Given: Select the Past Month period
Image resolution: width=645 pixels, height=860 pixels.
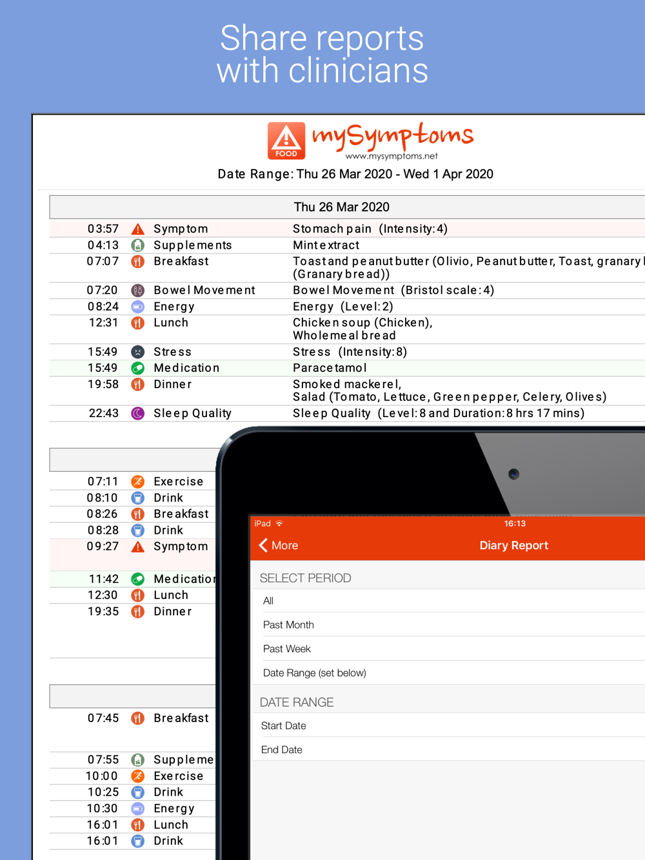Looking at the screenshot, I should click(x=448, y=625).
